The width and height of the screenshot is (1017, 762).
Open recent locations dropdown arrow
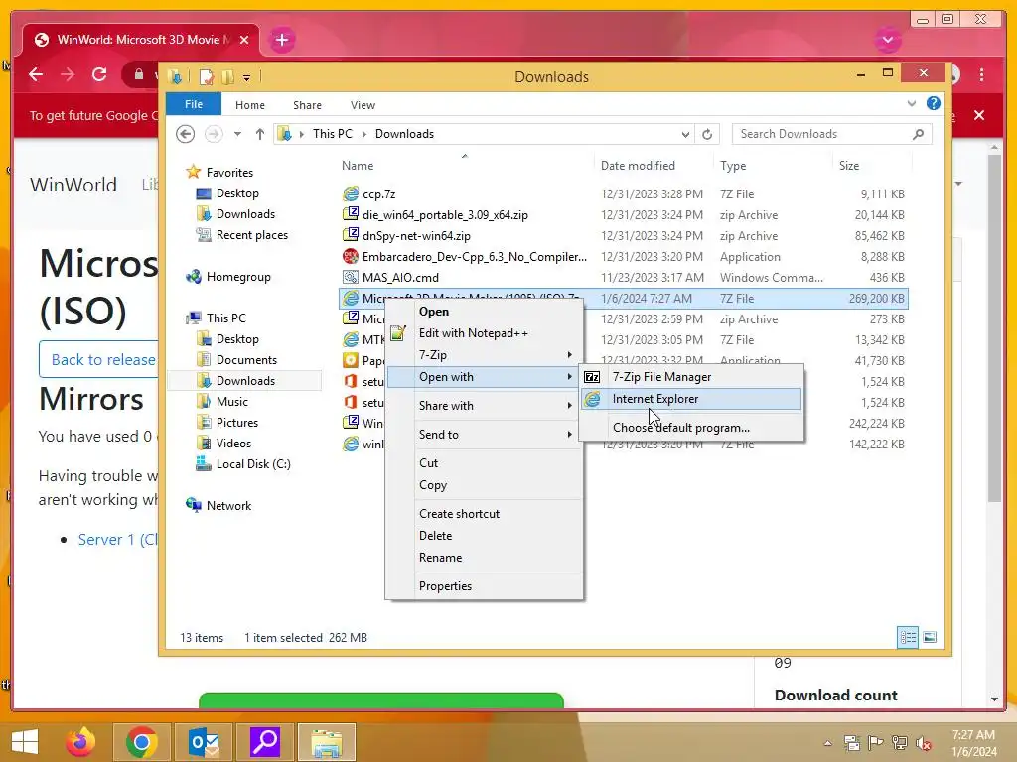(237, 134)
